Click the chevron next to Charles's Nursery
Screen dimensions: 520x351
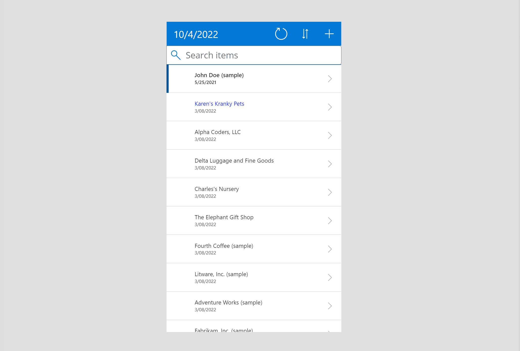[x=330, y=192]
